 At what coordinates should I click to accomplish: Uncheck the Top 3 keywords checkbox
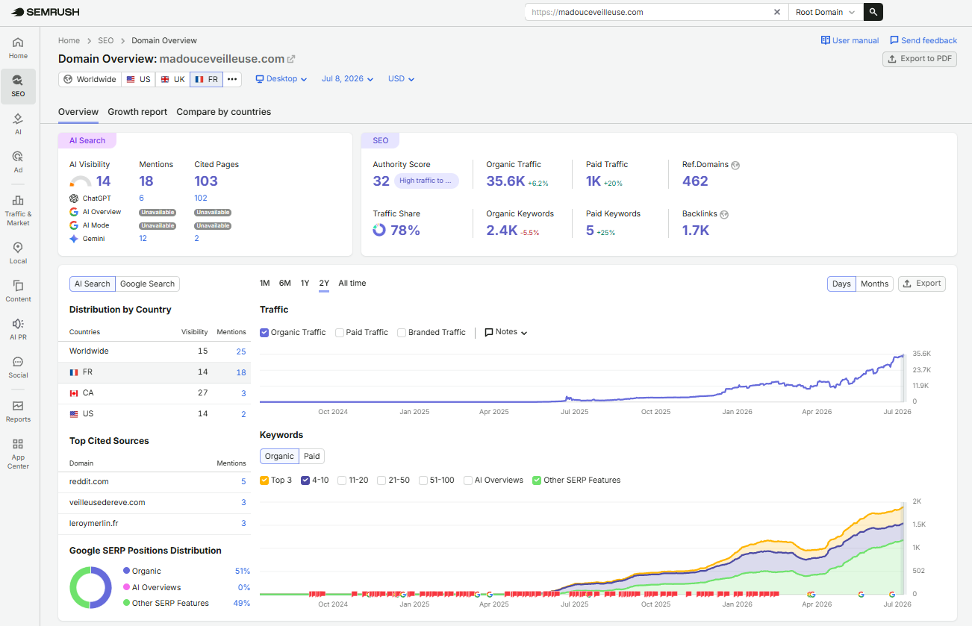click(264, 481)
